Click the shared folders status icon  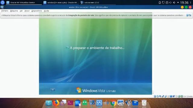[168, 96]
